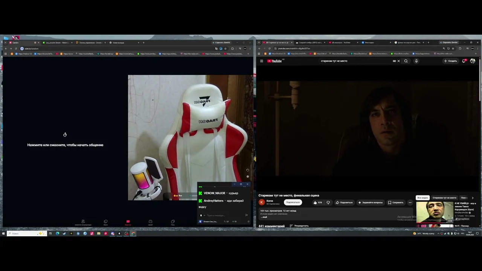
Task: Open the Korsa channel name link
Action: 270,201
